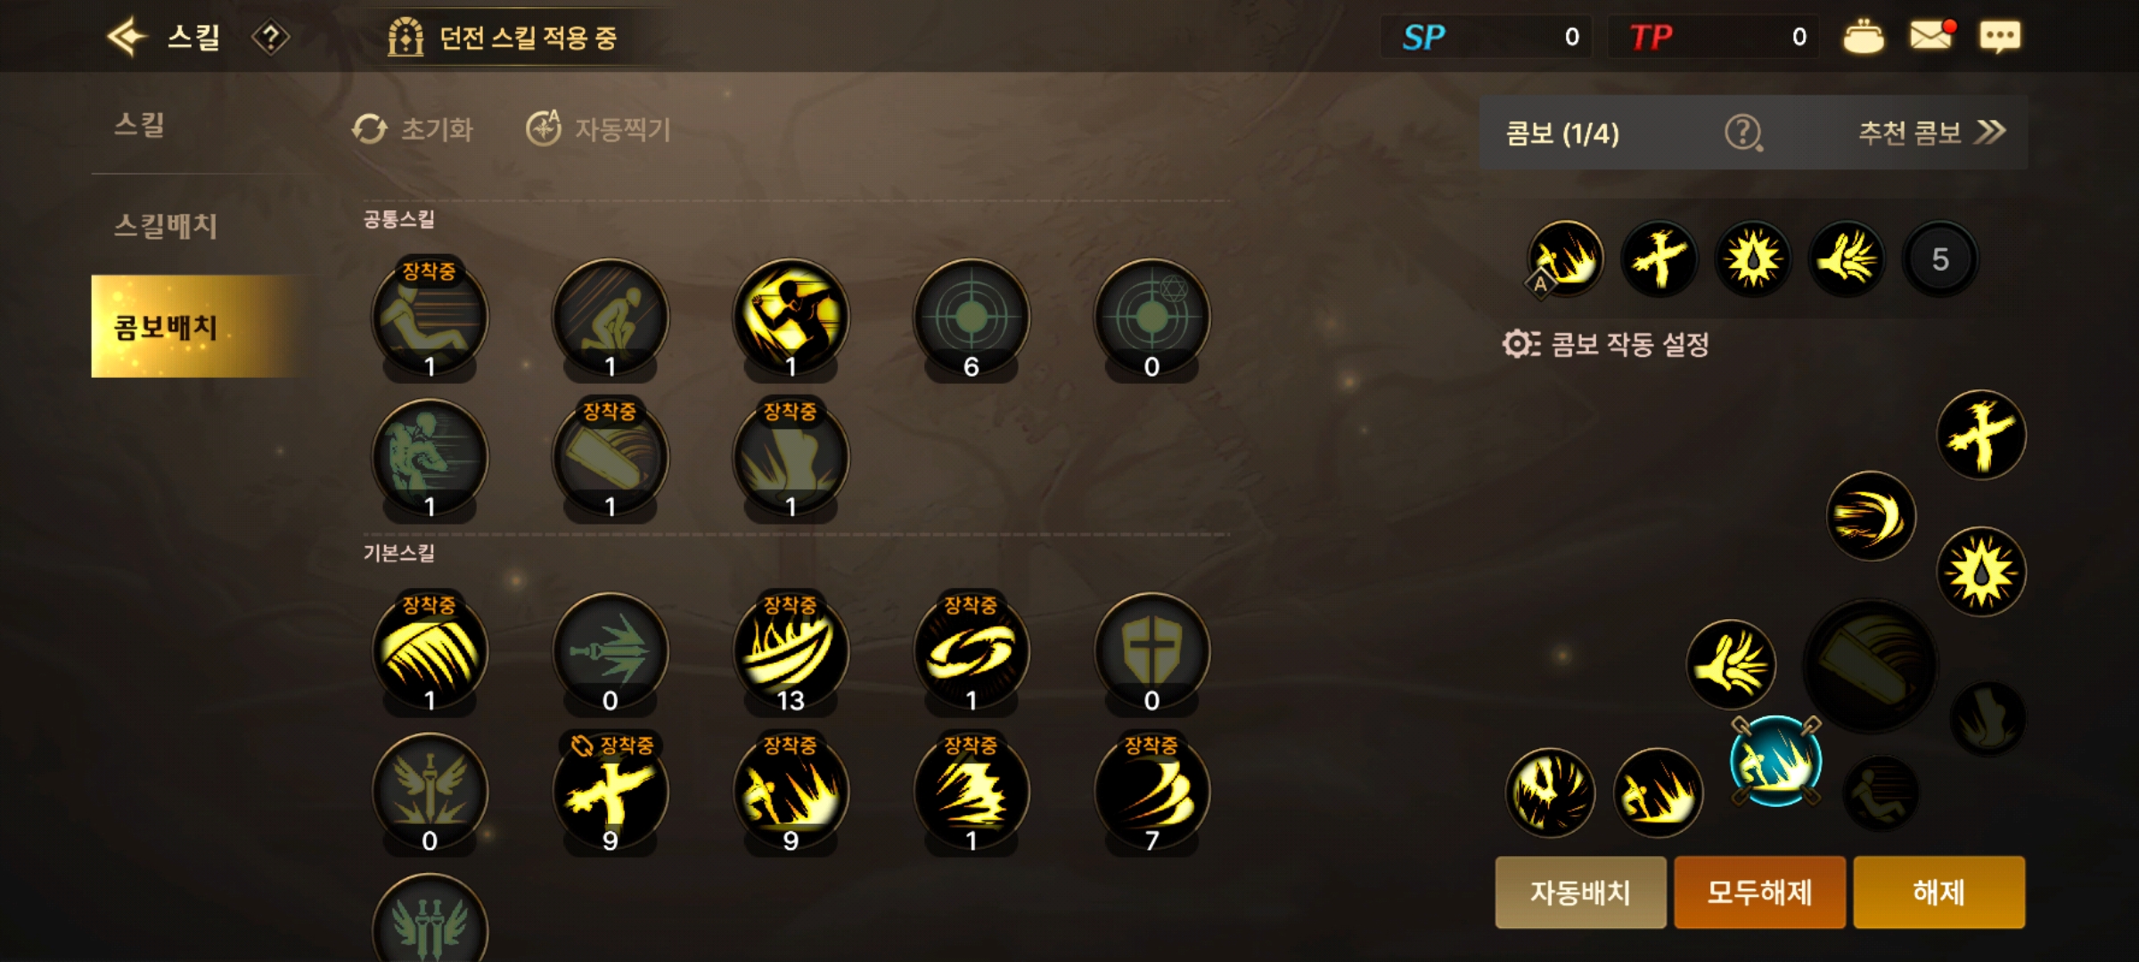
Task: Select empty combo slot number 5
Action: point(1940,259)
